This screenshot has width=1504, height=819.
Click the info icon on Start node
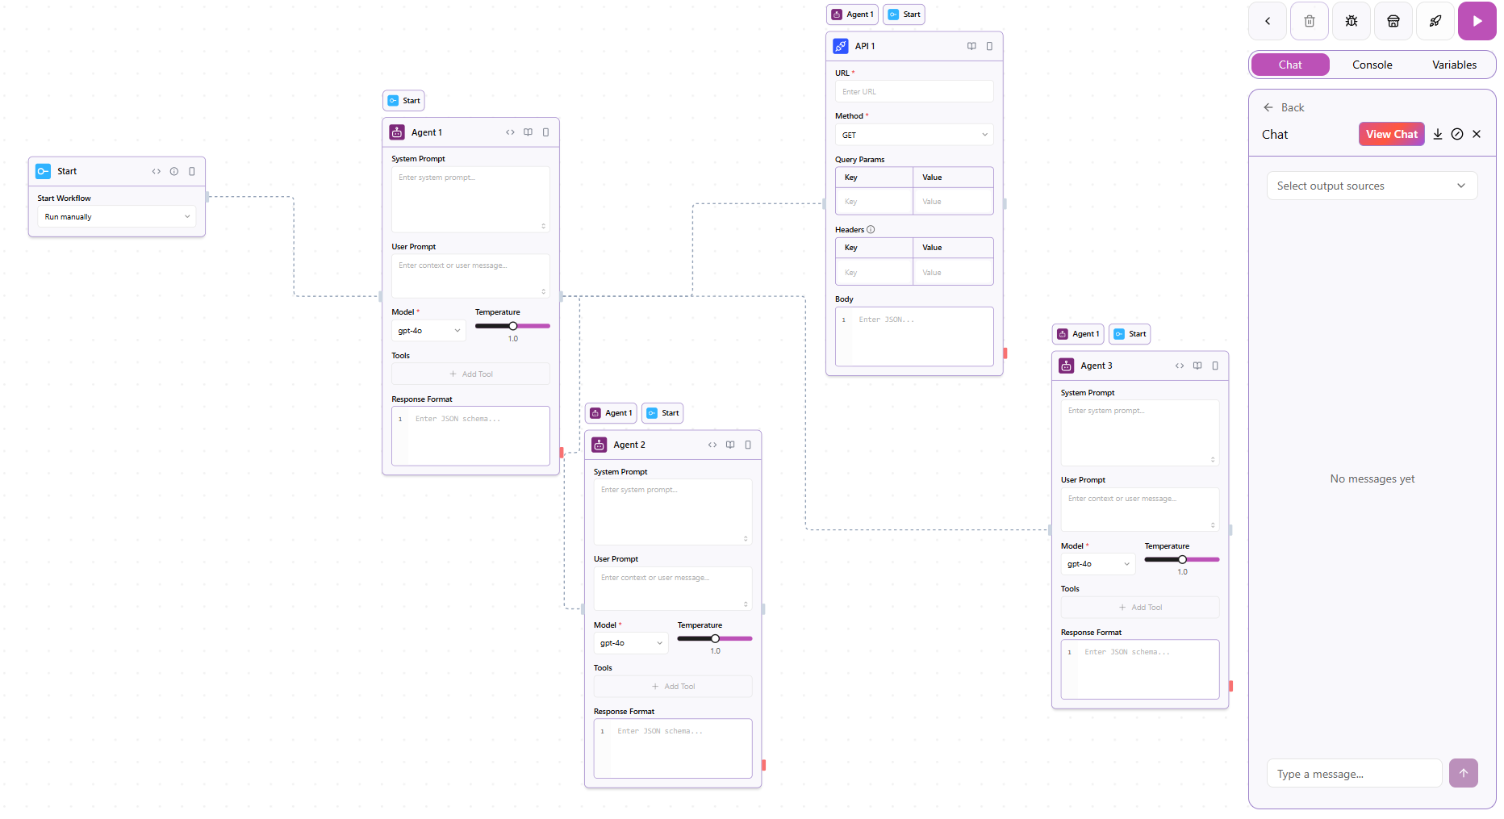[x=174, y=171]
